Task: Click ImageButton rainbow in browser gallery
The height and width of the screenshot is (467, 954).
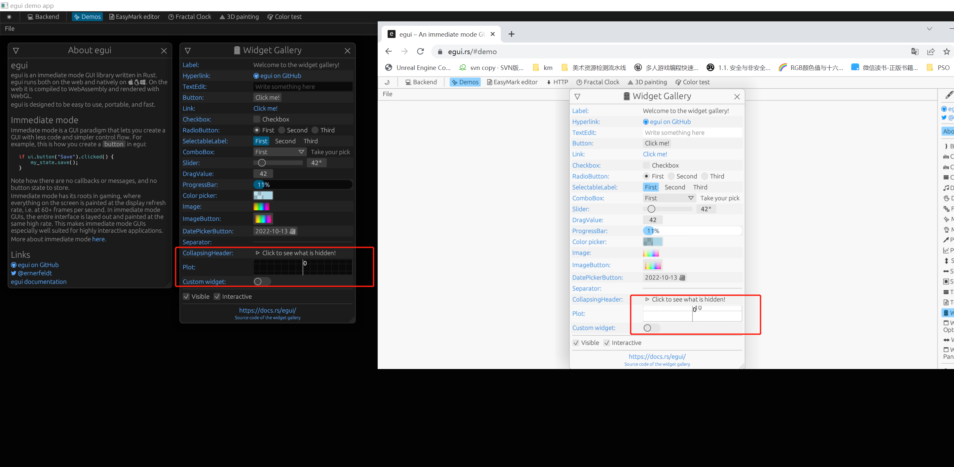Action: tap(653, 265)
